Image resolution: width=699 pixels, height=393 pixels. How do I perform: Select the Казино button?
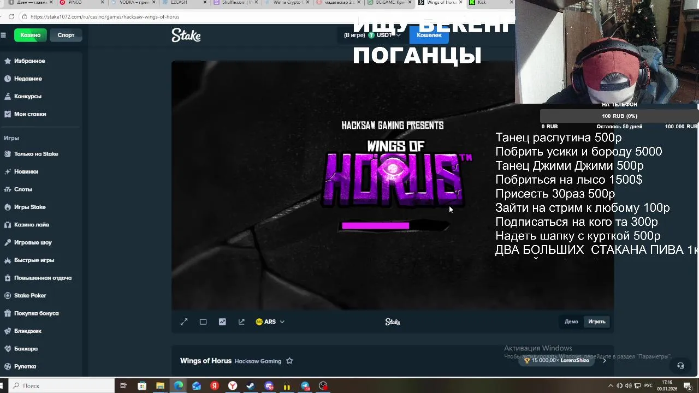(31, 35)
